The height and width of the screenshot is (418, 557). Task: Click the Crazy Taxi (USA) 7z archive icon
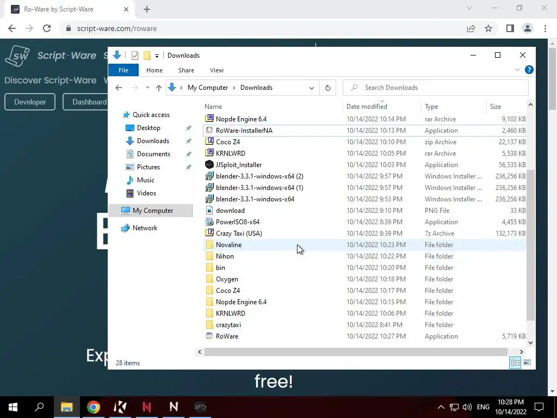pyautogui.click(x=209, y=233)
